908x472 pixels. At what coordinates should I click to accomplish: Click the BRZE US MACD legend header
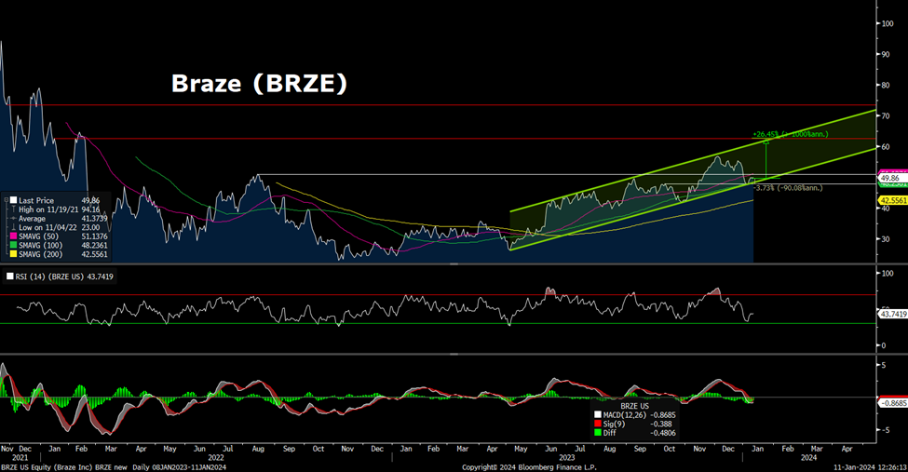[x=635, y=406]
